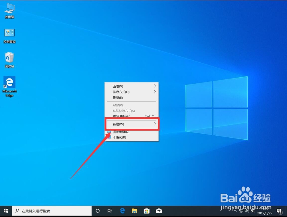Open the This PC desktop icon
This screenshot has height=217, width=287.
[x=9, y=11]
